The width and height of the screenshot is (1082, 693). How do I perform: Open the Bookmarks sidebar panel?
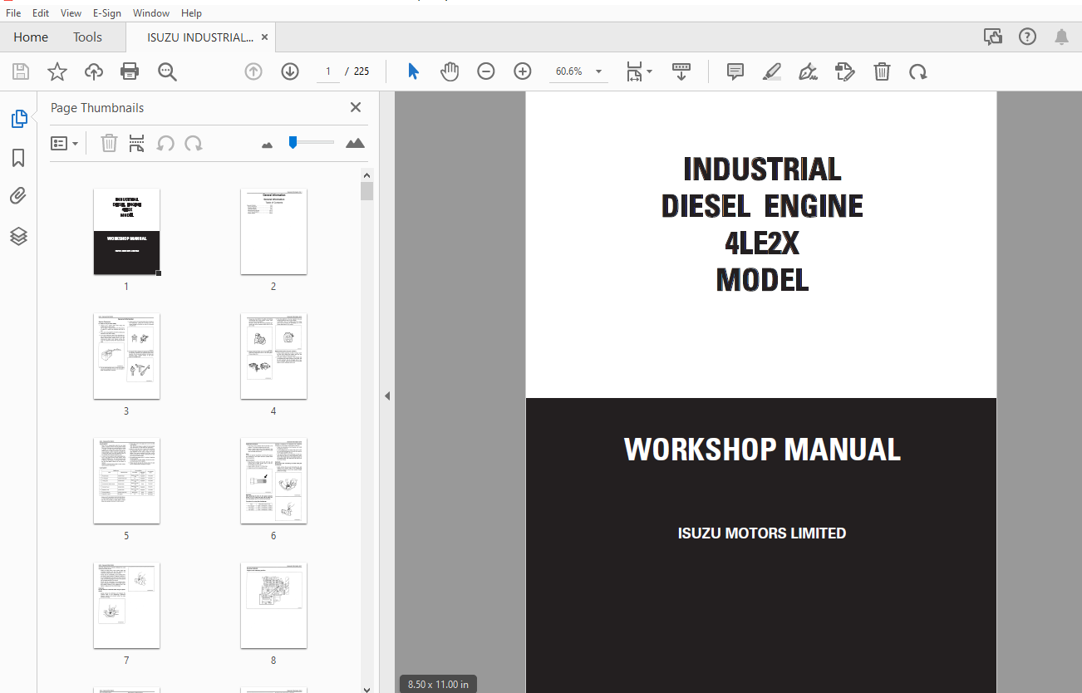click(18, 158)
